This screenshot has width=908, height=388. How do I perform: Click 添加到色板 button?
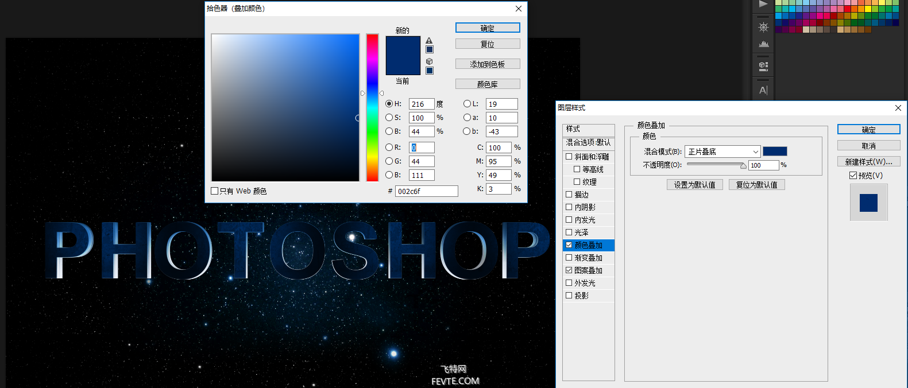tap(488, 64)
